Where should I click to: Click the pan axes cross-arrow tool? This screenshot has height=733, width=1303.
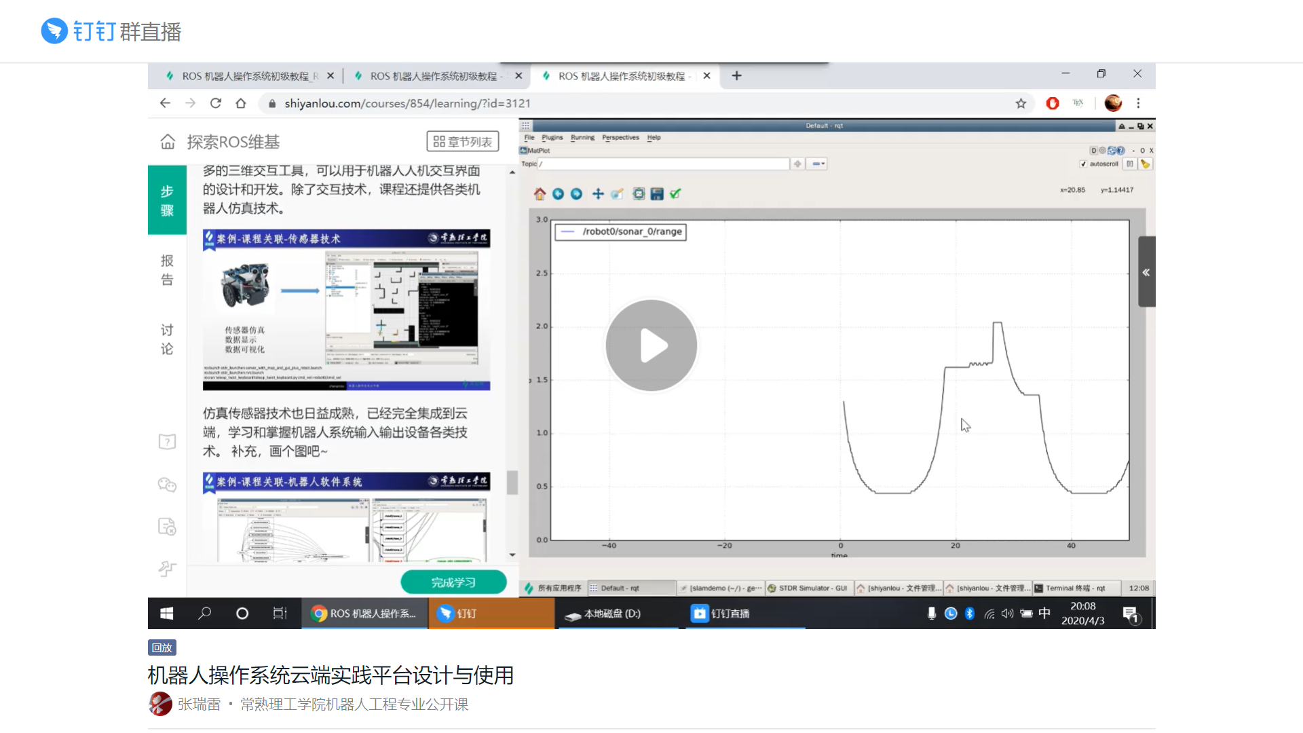point(598,194)
